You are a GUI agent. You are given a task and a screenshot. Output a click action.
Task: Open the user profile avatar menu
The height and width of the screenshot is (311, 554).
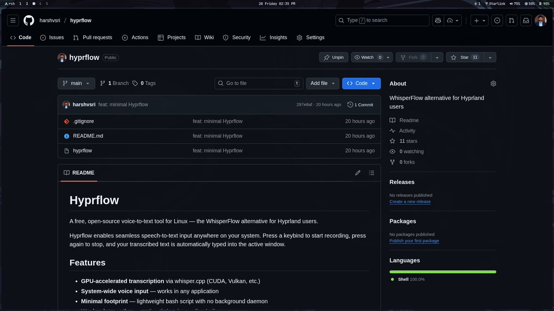(541, 20)
